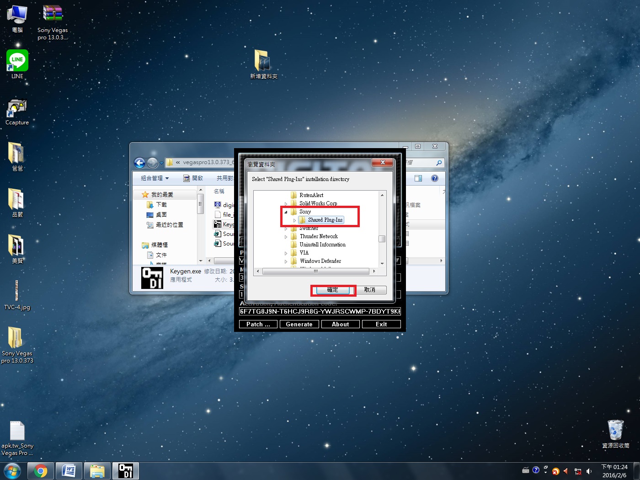Go back in the Explorer window
The image size is (640, 480).
140,162
